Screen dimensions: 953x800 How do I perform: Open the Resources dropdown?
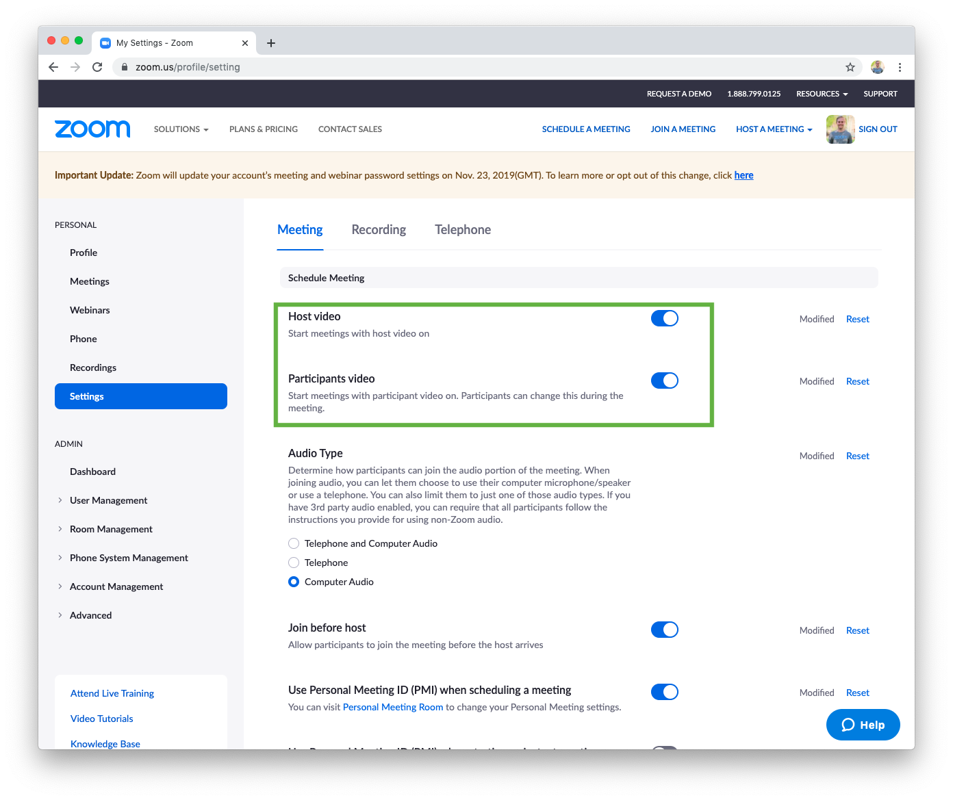822,94
